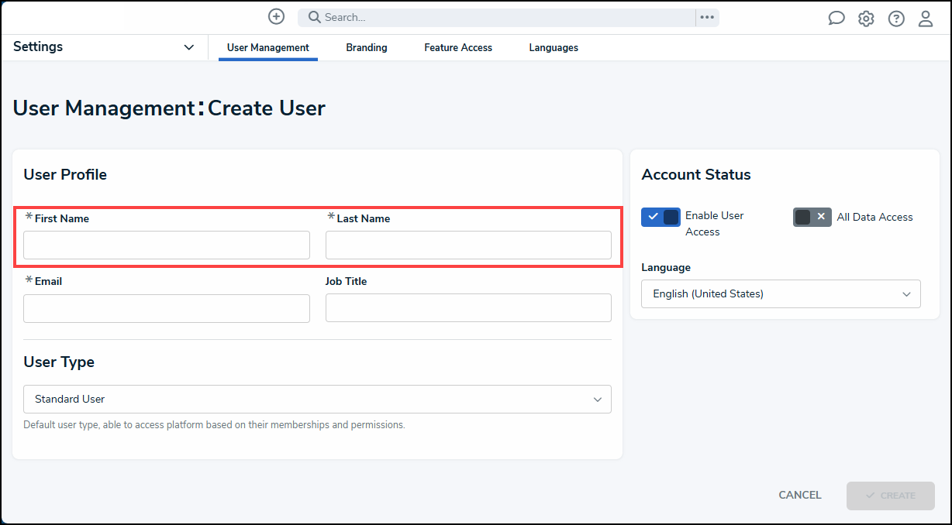This screenshot has height=525, width=952.
Task: Toggle the All Data Access switch
Action: pos(812,217)
